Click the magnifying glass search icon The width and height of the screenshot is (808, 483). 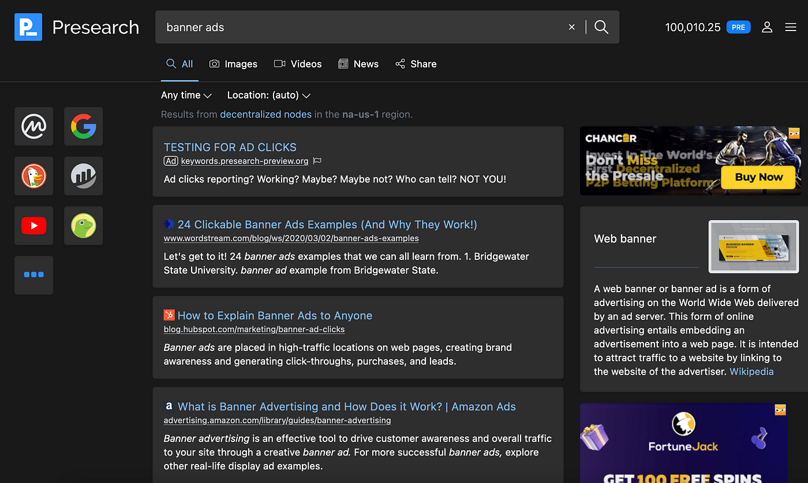(601, 27)
